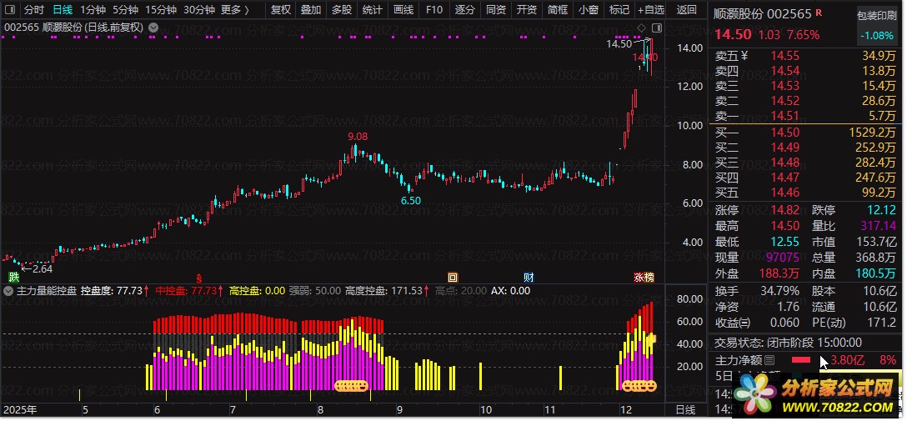Expand the 更多 periods menu

pyautogui.click(x=235, y=10)
